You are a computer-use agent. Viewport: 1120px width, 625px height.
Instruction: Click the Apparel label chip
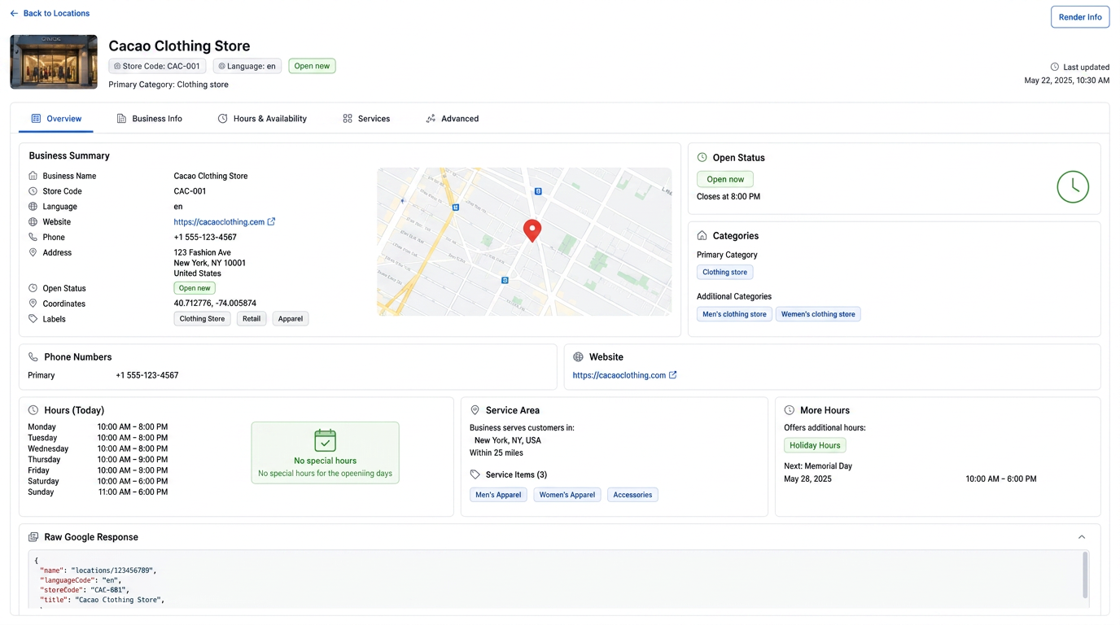click(x=291, y=319)
